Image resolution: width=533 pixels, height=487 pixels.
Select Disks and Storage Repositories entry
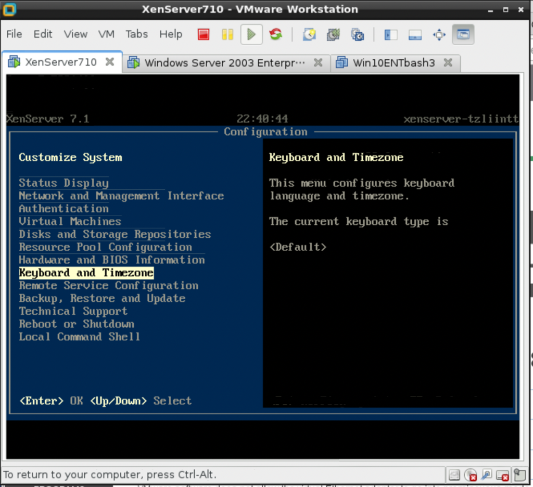(115, 234)
